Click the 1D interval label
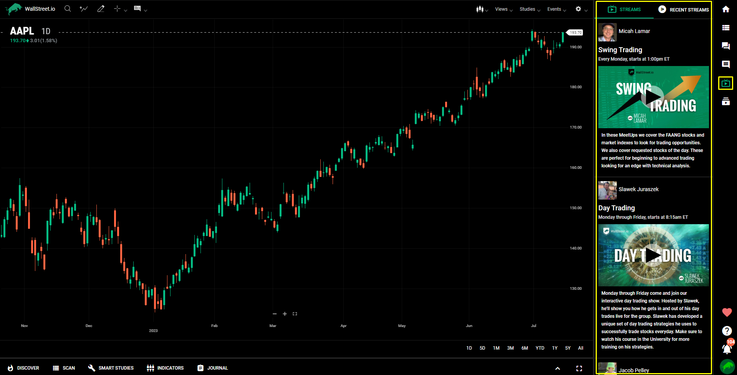This screenshot has height=375, width=737. [x=46, y=31]
